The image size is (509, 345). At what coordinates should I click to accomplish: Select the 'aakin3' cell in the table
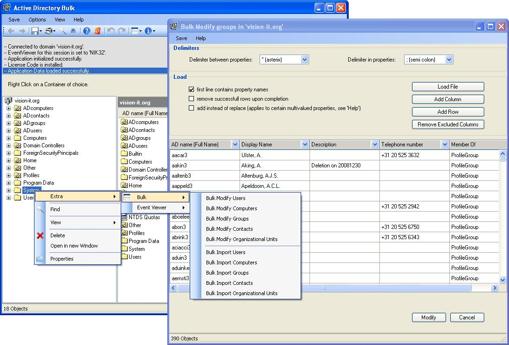[205, 166]
